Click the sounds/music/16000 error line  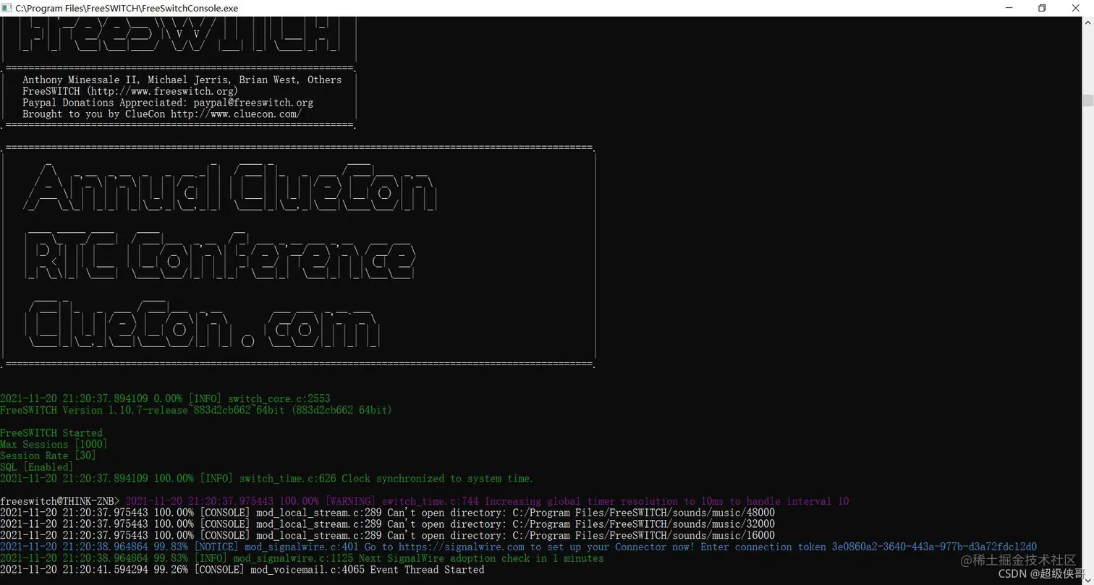[x=387, y=536]
